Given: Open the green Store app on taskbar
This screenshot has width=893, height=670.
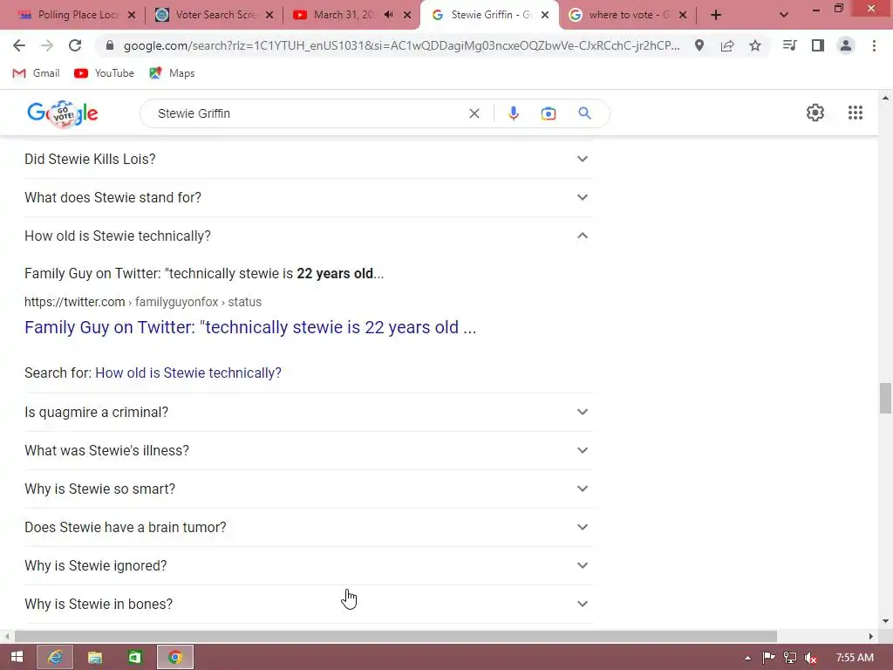Looking at the screenshot, I should pos(135,657).
